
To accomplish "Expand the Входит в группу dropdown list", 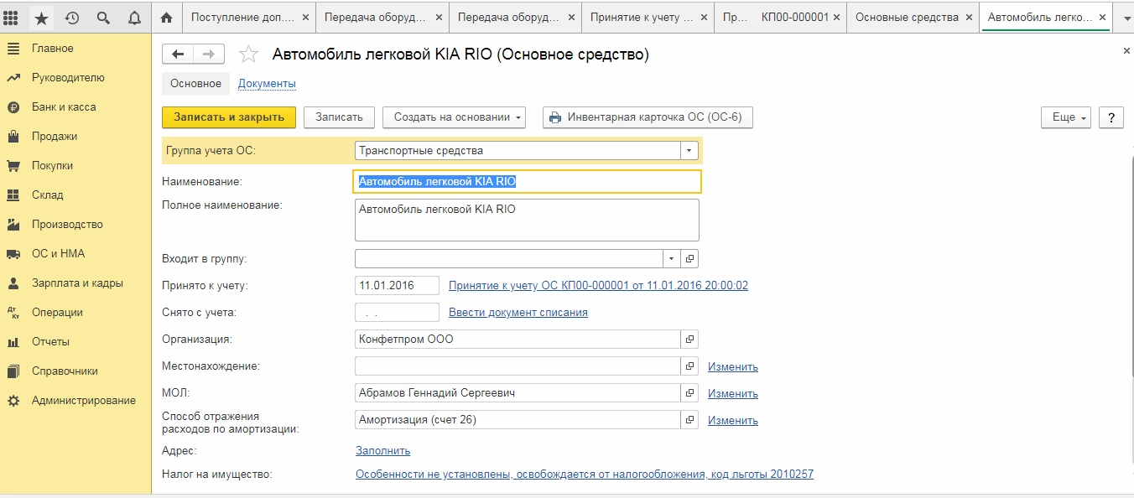I will click(672, 259).
